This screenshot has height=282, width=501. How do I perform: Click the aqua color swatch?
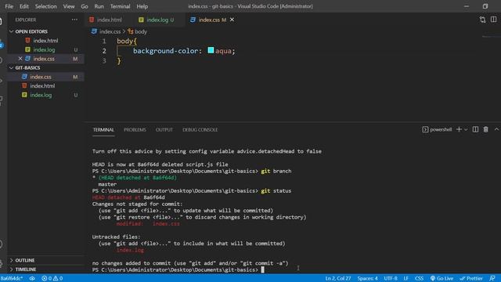pos(211,50)
